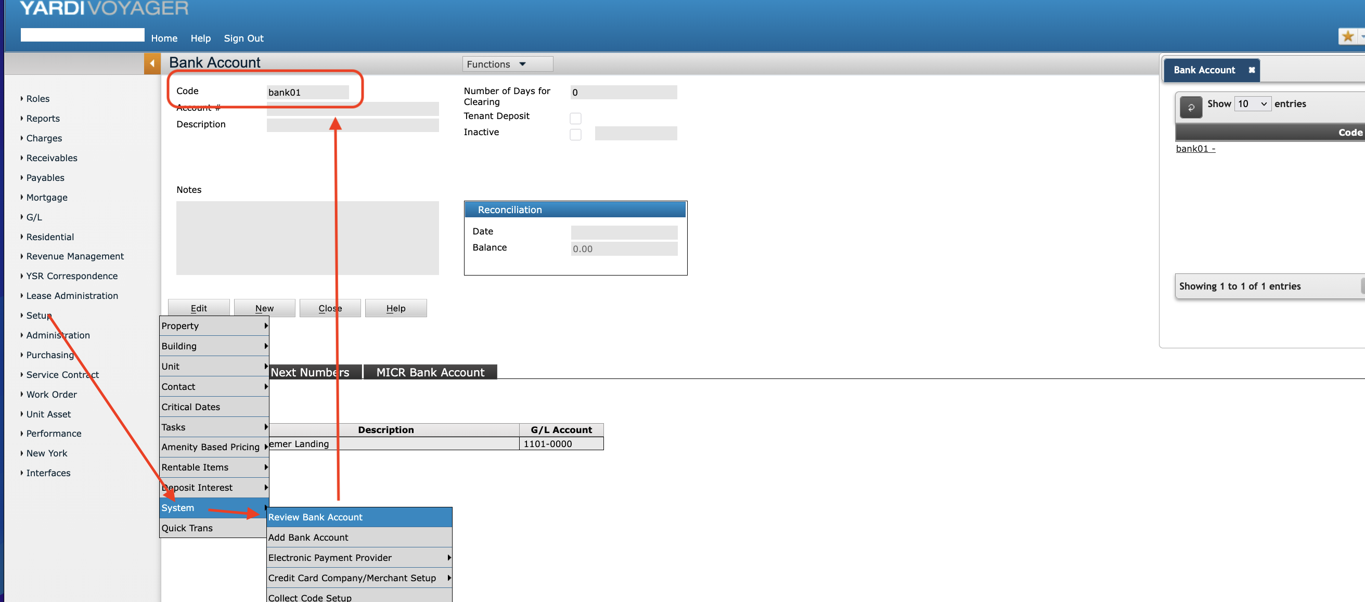Expand the Reports menu
1365x602 pixels.
coord(43,119)
